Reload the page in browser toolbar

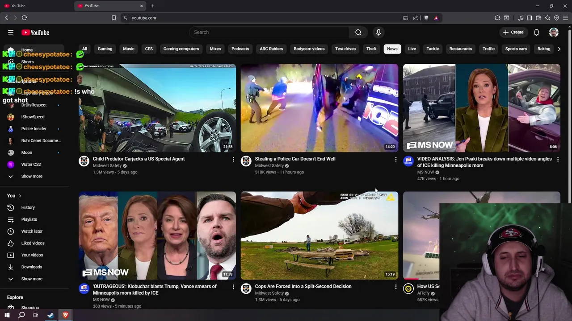[24, 18]
